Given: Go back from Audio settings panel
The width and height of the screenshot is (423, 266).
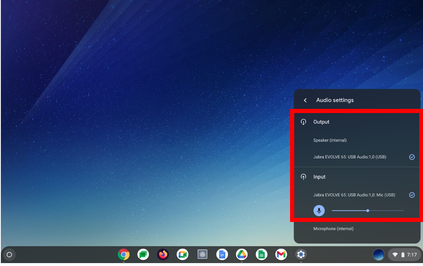Looking at the screenshot, I should click(x=305, y=100).
